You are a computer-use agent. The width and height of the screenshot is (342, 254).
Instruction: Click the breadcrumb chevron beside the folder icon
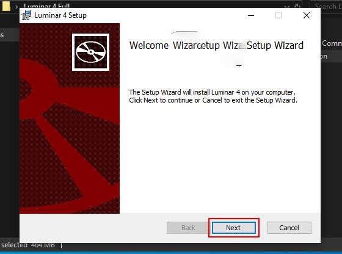click(16, 7)
